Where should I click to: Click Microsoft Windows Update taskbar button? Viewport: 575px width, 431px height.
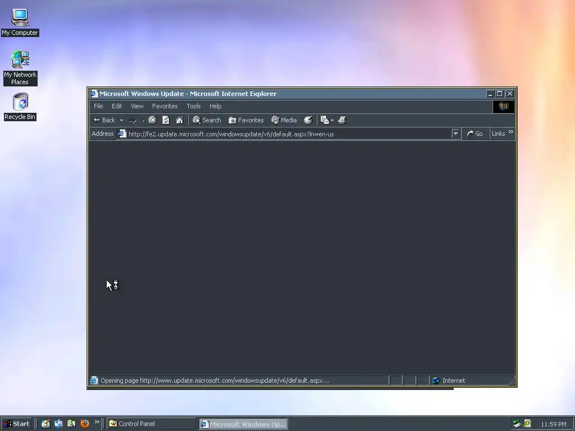244,424
